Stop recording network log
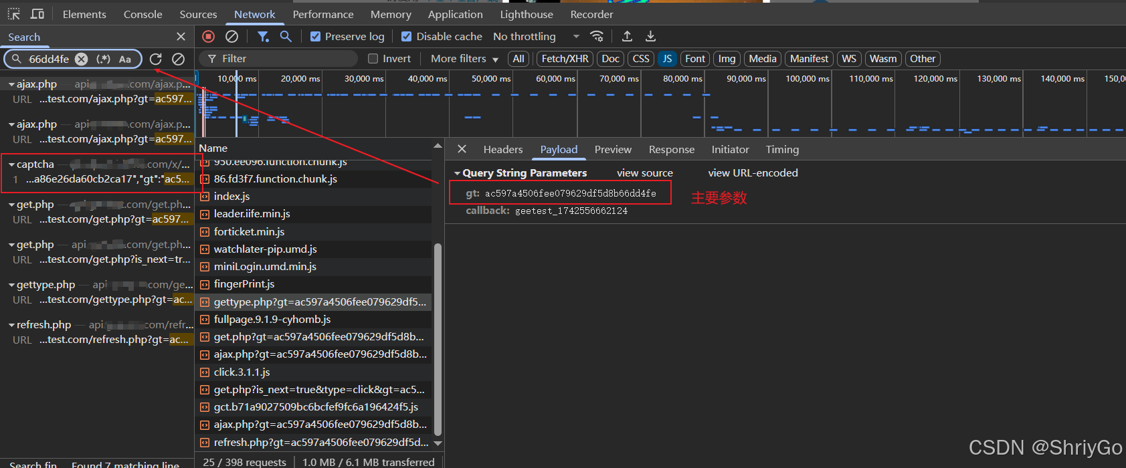This screenshot has height=468, width=1126. click(x=209, y=36)
